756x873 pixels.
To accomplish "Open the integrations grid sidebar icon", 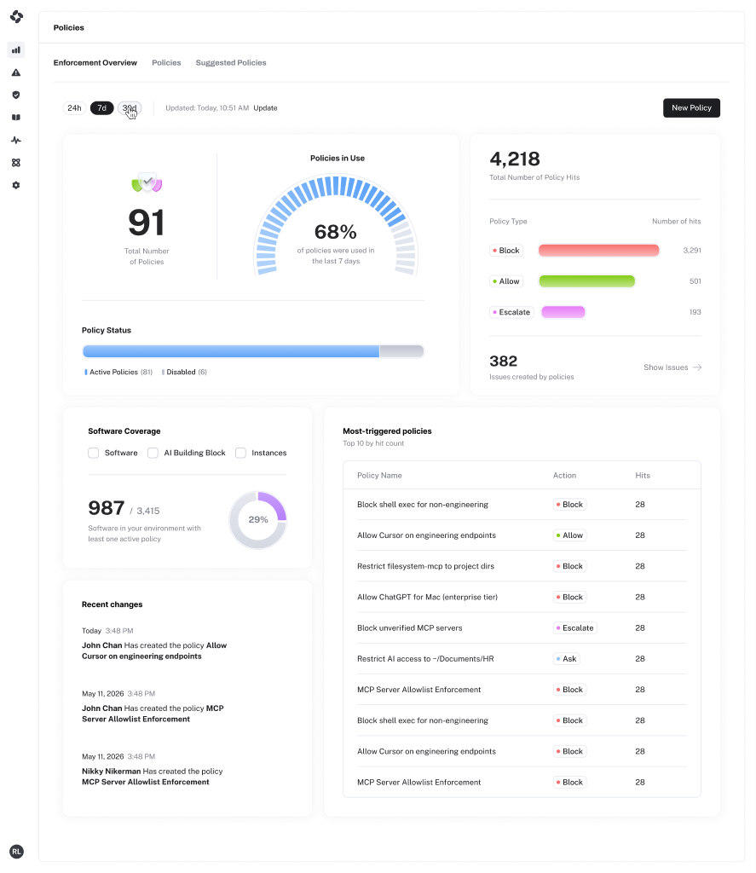I will [x=16, y=163].
